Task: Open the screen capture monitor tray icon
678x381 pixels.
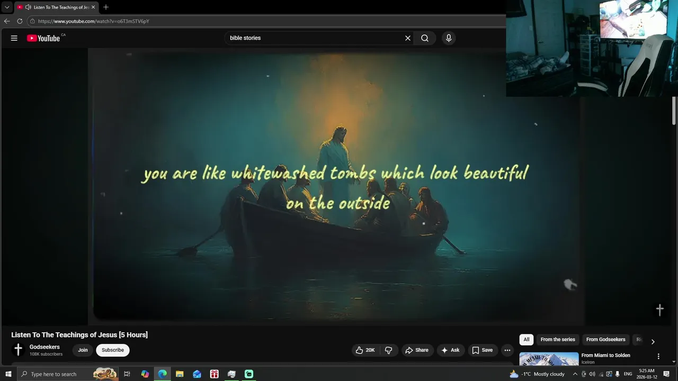Action: point(609,374)
